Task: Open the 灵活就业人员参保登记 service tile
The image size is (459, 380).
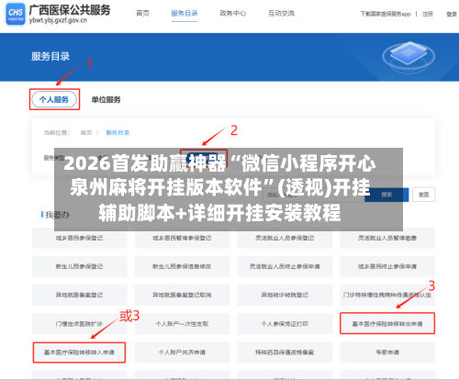Action: click(x=285, y=238)
